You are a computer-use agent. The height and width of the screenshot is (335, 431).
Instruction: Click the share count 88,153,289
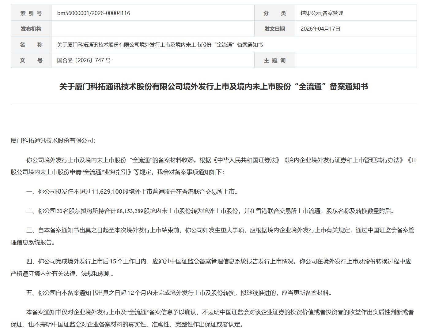(130, 211)
